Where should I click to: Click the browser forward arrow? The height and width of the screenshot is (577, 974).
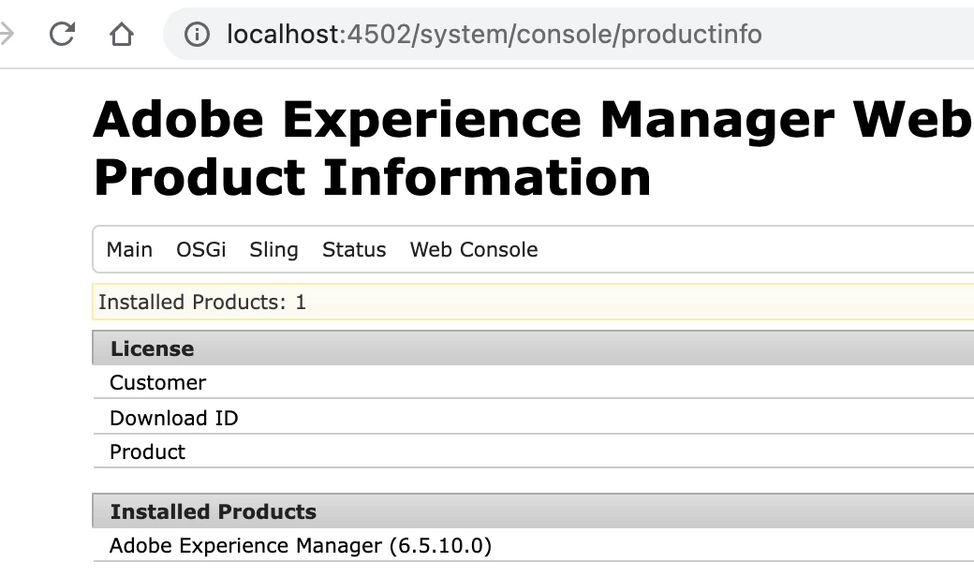[x=7, y=35]
